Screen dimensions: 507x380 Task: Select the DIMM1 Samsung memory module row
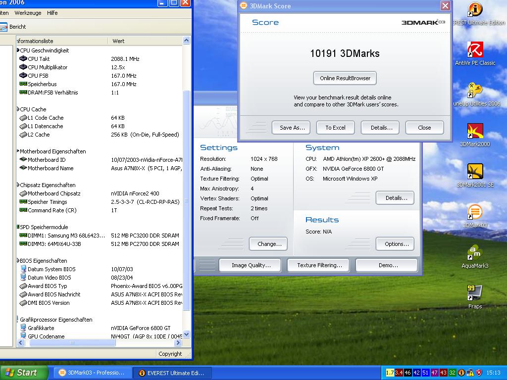tap(100, 235)
